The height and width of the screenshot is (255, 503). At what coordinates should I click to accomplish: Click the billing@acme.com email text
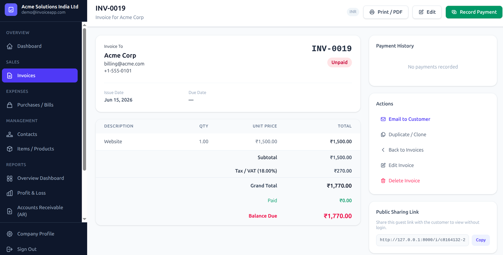[x=124, y=64]
